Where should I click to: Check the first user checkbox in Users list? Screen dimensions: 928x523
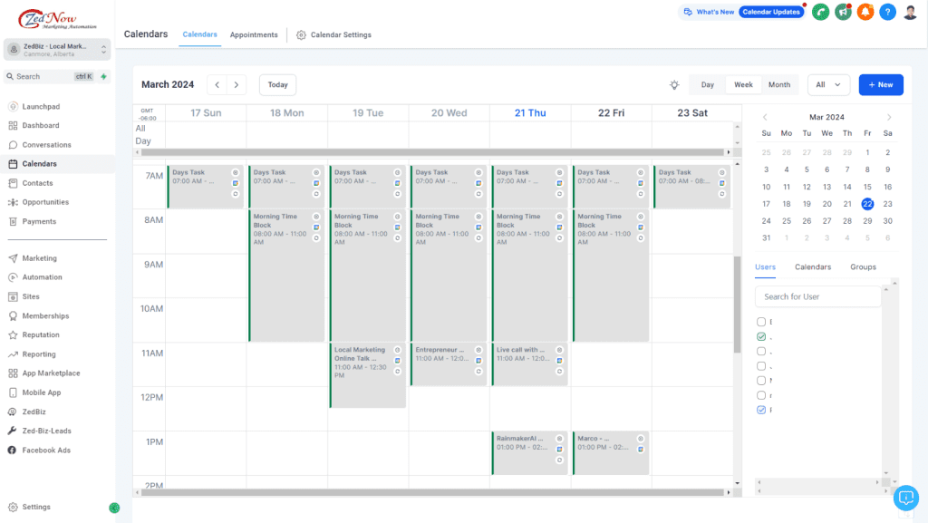pyautogui.click(x=761, y=322)
